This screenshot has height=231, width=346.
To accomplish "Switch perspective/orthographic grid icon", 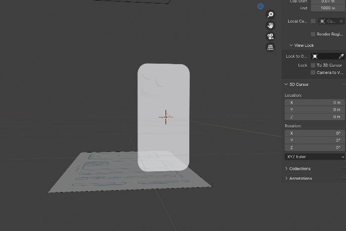I will click(x=270, y=47).
